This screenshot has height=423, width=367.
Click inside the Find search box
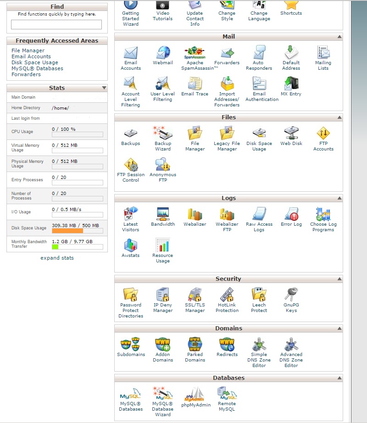pos(57,24)
